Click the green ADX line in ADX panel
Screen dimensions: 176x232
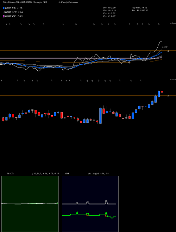[x=89, y=215]
